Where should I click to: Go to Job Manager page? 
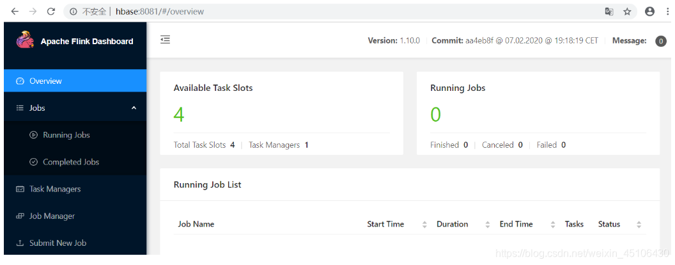75,216
